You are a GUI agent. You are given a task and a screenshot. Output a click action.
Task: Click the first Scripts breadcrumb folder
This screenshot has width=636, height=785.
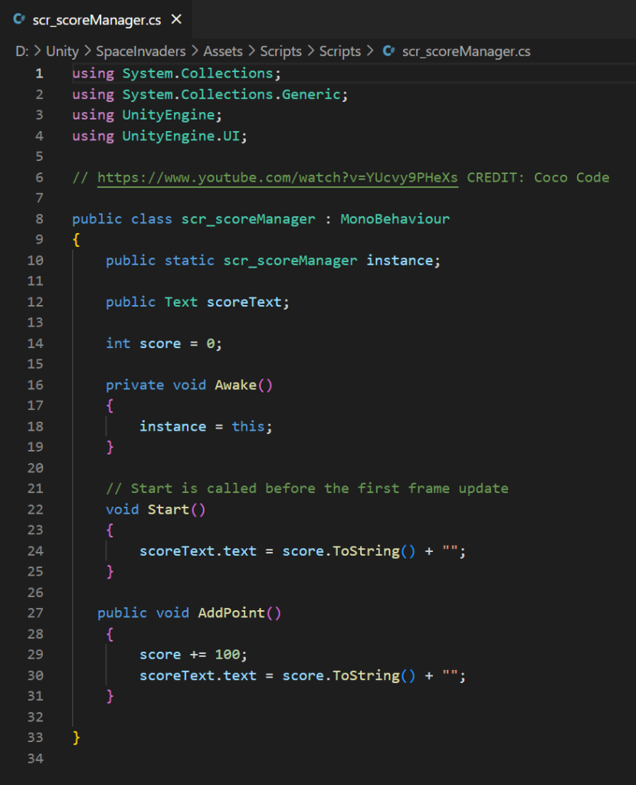280,51
